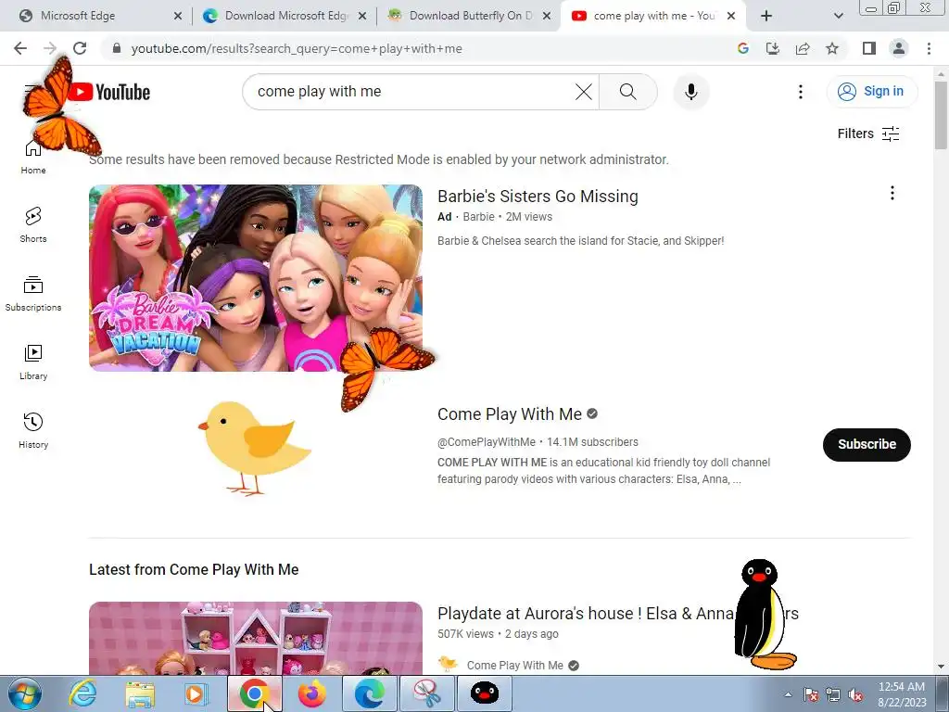This screenshot has width=949, height=712.
Task: Open 'Barbie's Sisters Go Missing' title
Action: coord(538,197)
